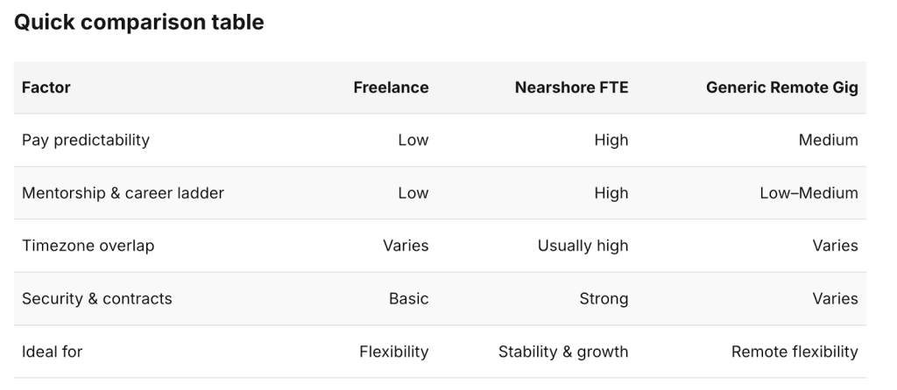Click the "Nearshore FTE" column header

pyautogui.click(x=571, y=87)
